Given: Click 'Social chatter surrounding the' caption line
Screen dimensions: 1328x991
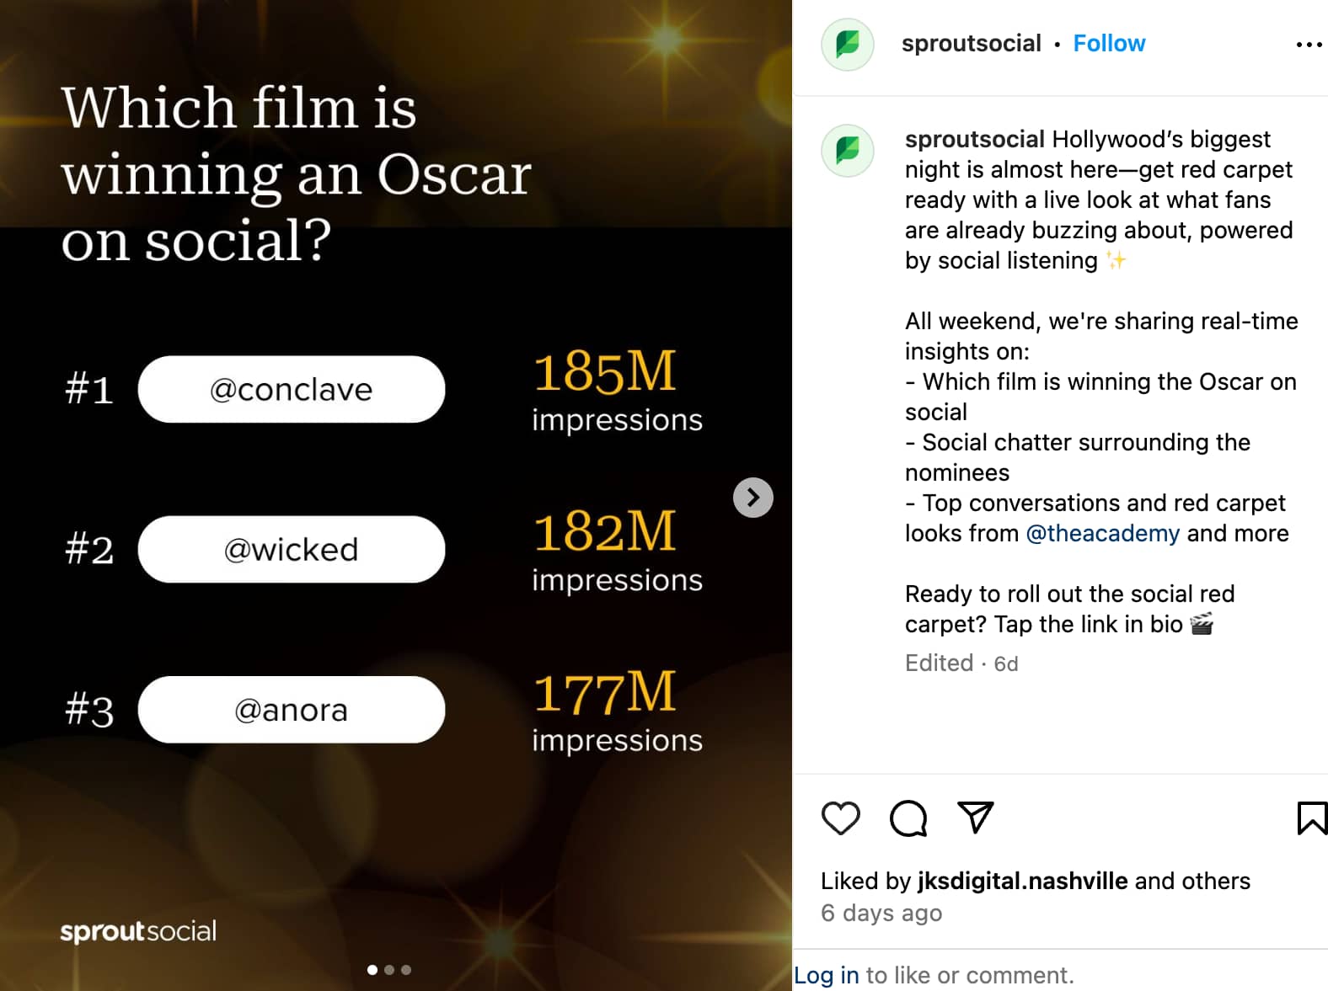Looking at the screenshot, I should 1078,442.
